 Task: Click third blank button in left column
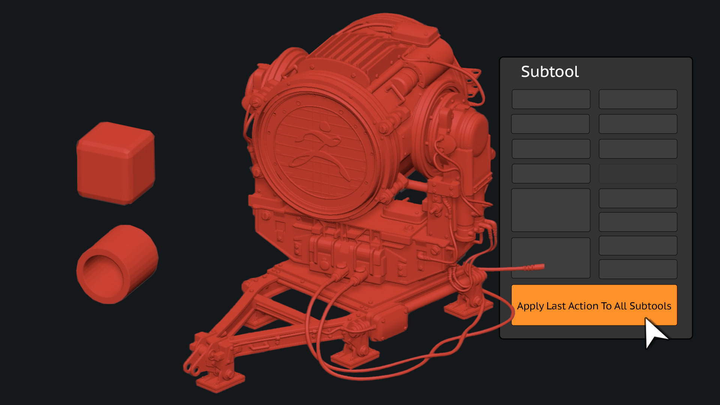(x=551, y=148)
